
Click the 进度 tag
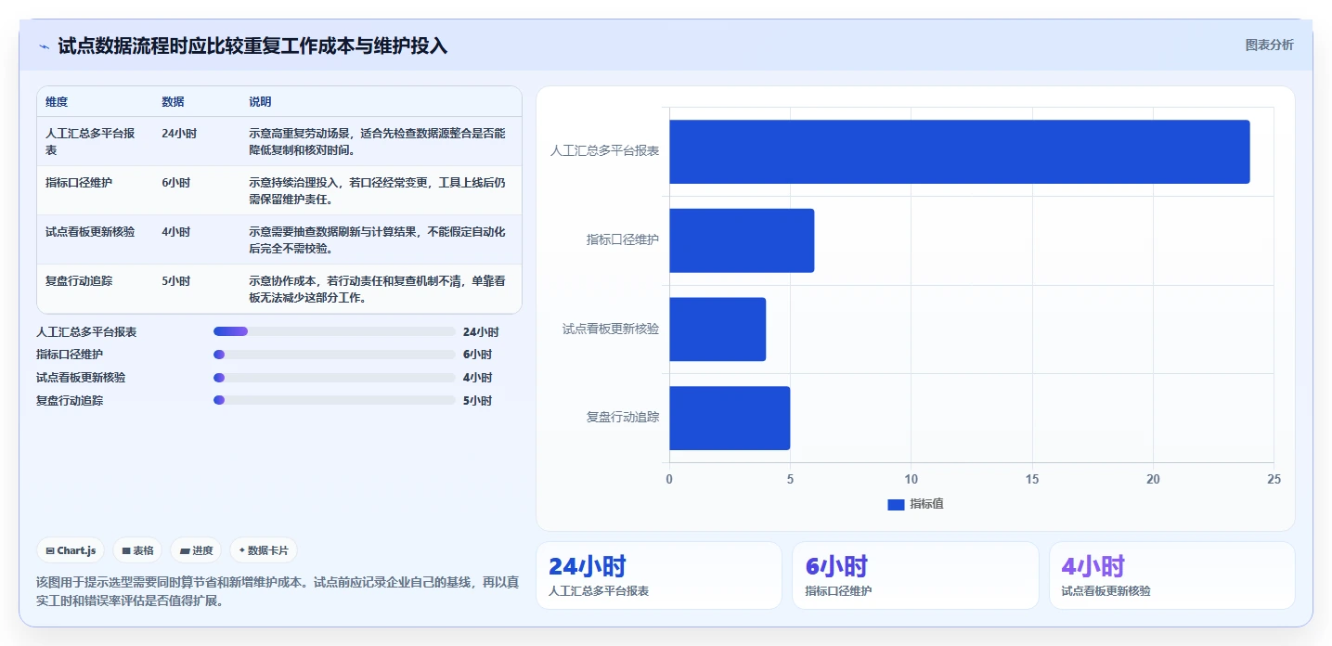196,550
